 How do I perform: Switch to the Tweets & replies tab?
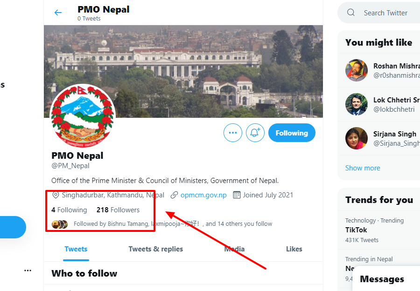[156, 249]
